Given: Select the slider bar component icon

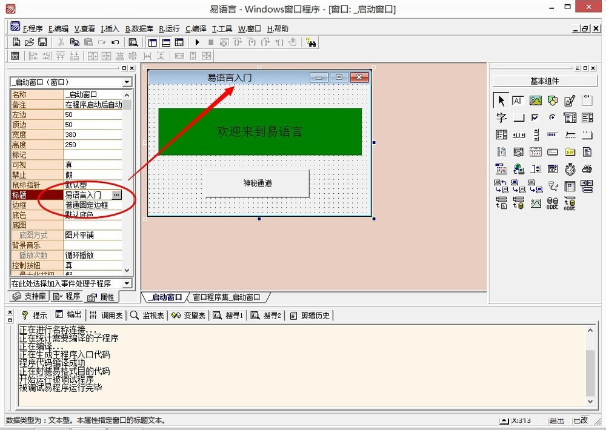Looking at the screenshot, I should [570, 135].
